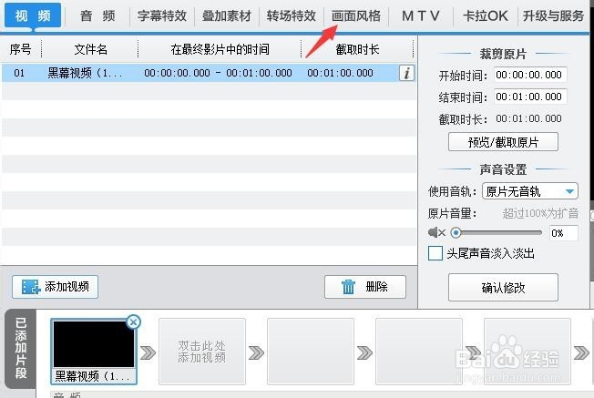Click the 添加视频 button
The width and height of the screenshot is (594, 398).
55,287
